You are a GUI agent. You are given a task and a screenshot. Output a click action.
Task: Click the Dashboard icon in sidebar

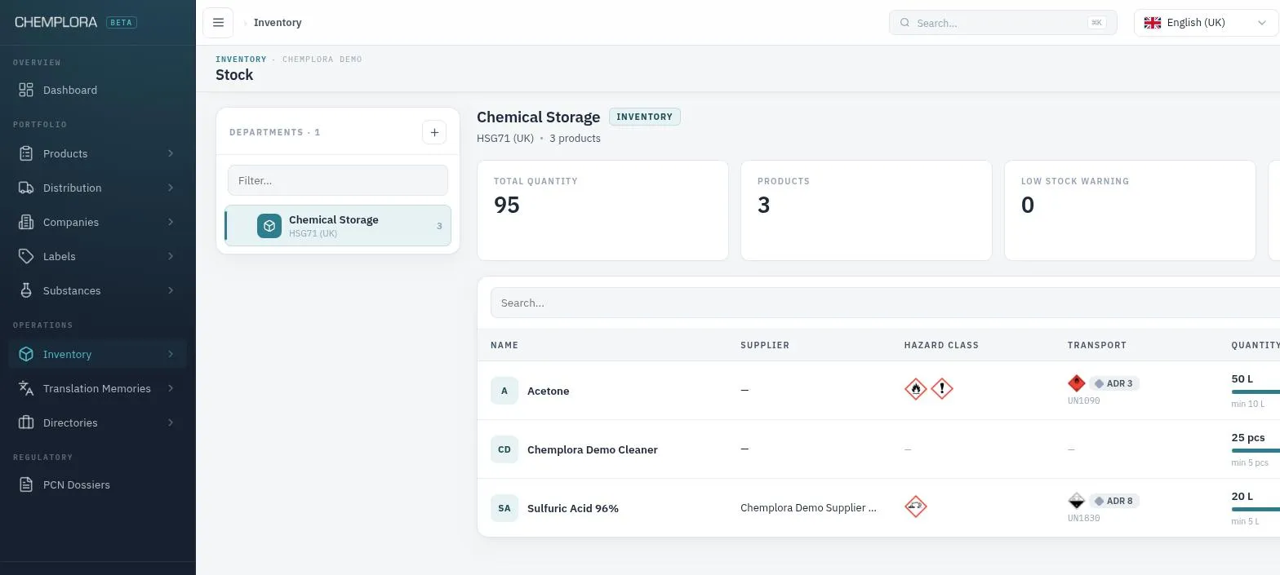tap(26, 90)
